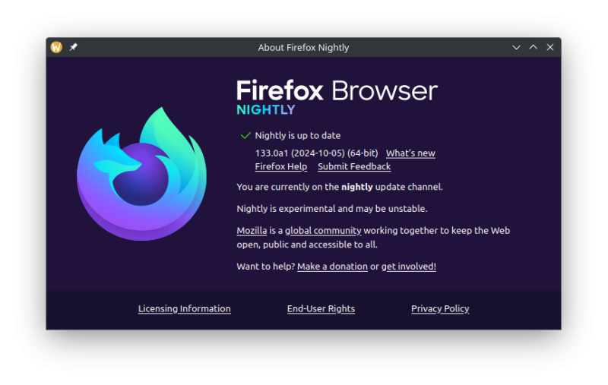Screen dimensions: 608x385
Task: Open the Make a donation link
Action: tap(332, 267)
